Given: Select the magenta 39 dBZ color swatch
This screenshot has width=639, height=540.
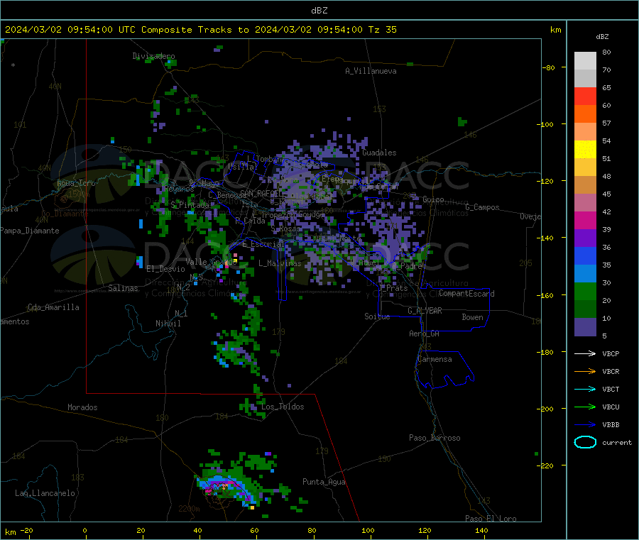Looking at the screenshot, I should point(585,220).
